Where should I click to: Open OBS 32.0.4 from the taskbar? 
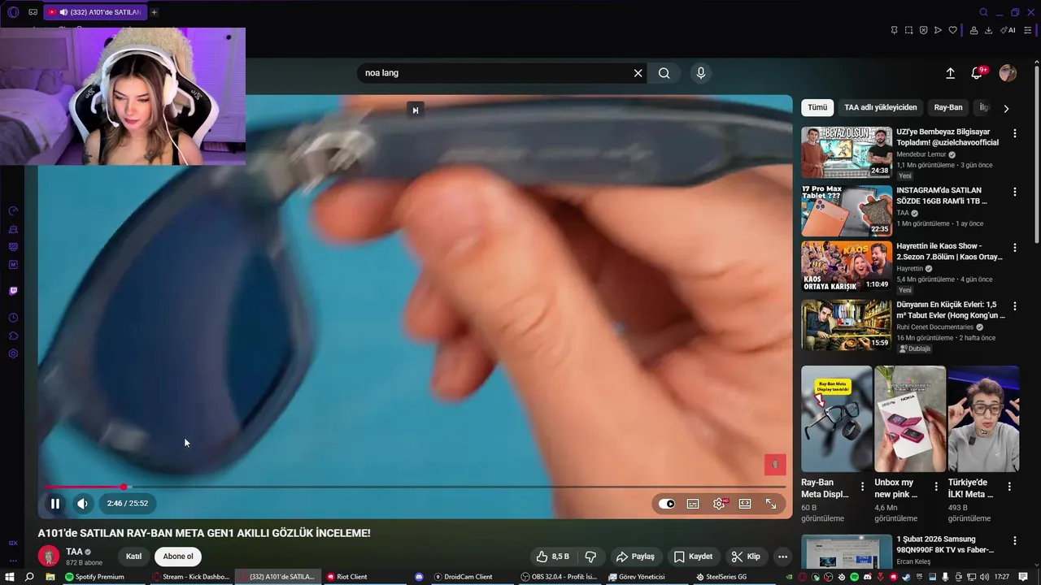[560, 577]
